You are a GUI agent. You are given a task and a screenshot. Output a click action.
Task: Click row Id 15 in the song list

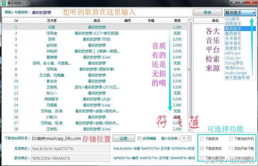[95, 111]
